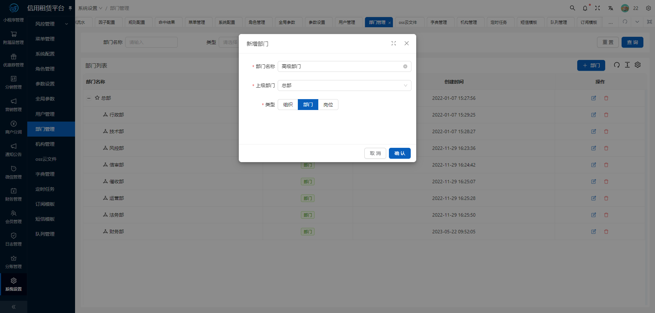Click the 重置 button
The width and height of the screenshot is (655, 313).
pos(608,42)
